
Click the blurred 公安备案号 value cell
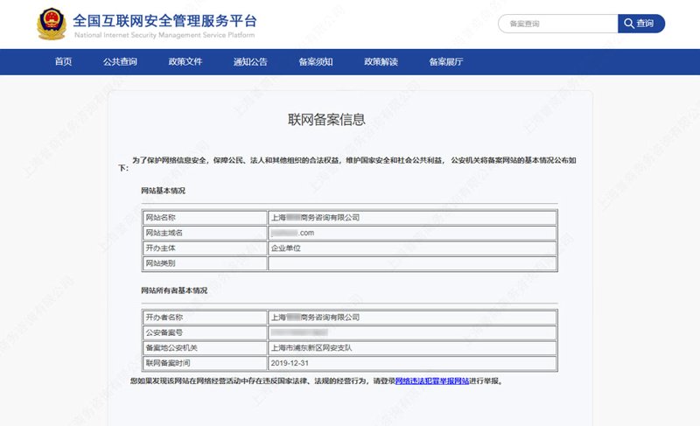click(412, 332)
